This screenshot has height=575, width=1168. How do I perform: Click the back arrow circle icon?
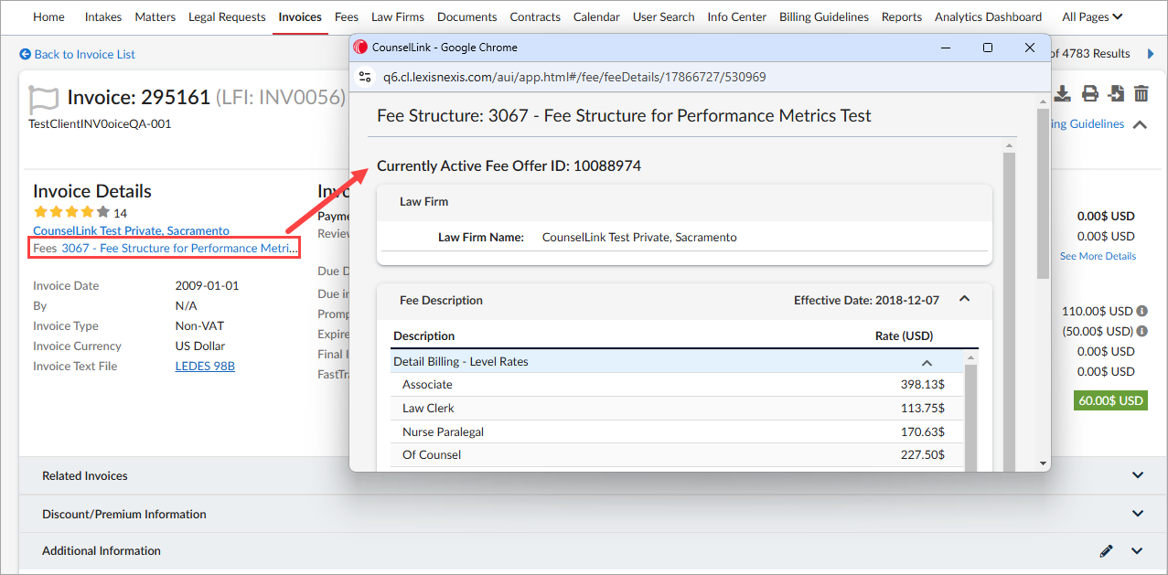[25, 55]
